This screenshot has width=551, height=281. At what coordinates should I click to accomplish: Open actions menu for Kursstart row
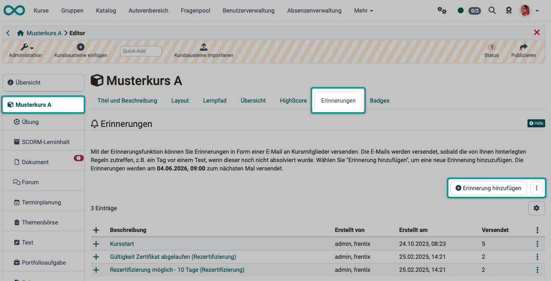click(537, 244)
